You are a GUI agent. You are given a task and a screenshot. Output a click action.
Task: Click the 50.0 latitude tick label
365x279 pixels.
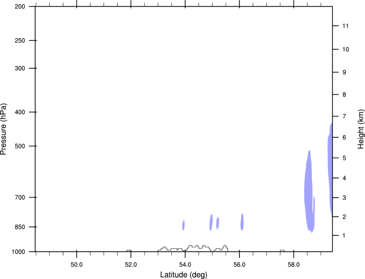tap(76, 265)
